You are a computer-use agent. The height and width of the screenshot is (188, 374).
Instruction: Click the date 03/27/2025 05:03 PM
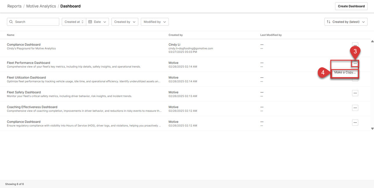pyautogui.click(x=183, y=52)
